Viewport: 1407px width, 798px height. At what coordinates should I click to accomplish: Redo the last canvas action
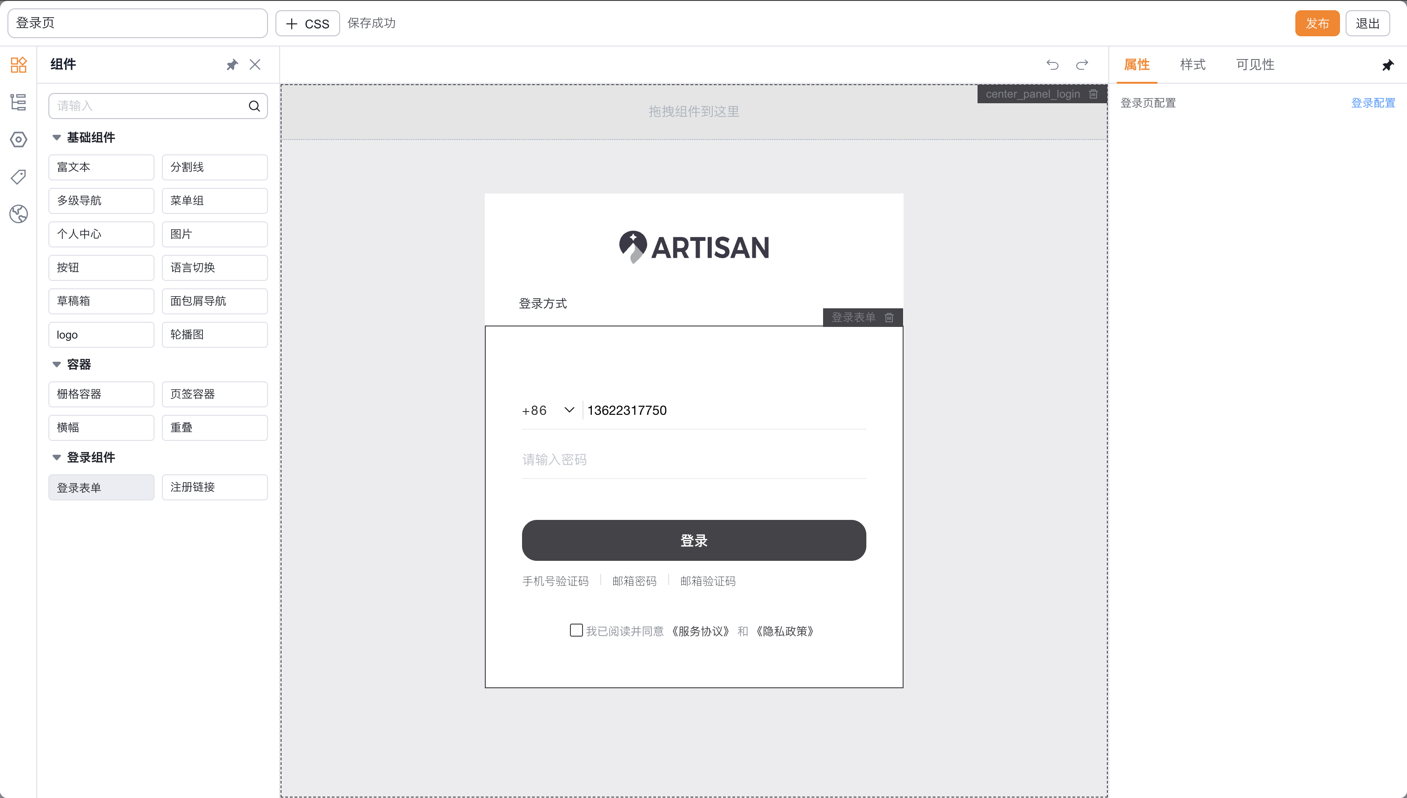pyautogui.click(x=1082, y=65)
